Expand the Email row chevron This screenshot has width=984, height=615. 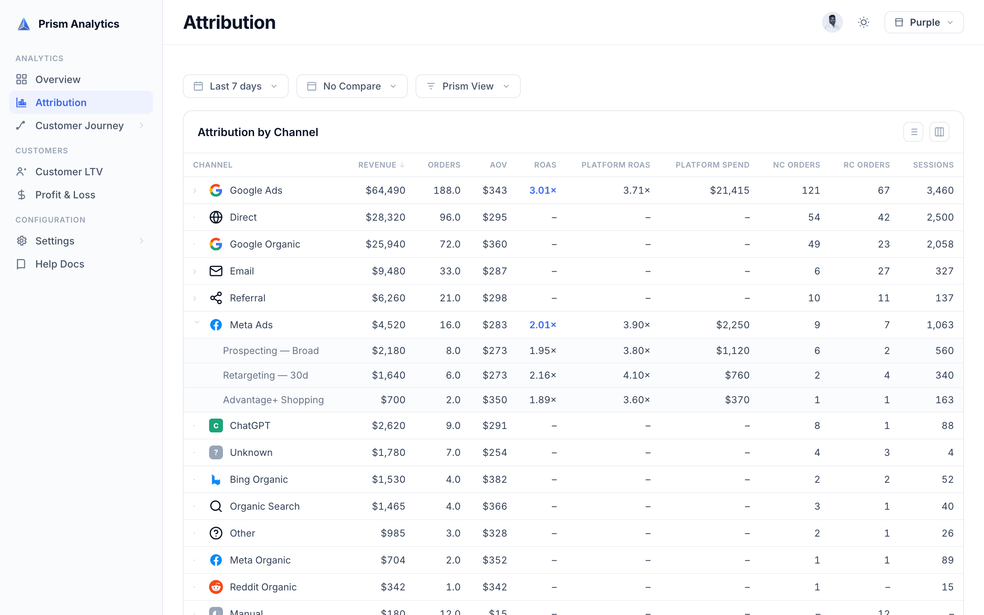[x=195, y=271]
